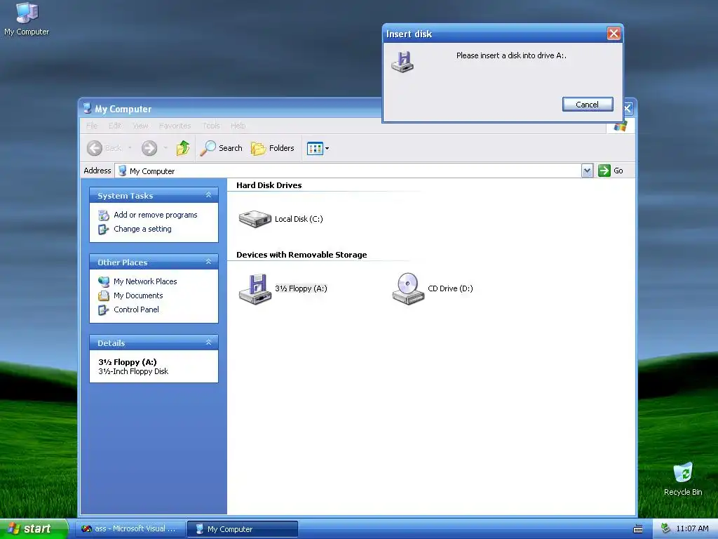Click the Change a setting icon
The image size is (718, 539).
coord(104,229)
